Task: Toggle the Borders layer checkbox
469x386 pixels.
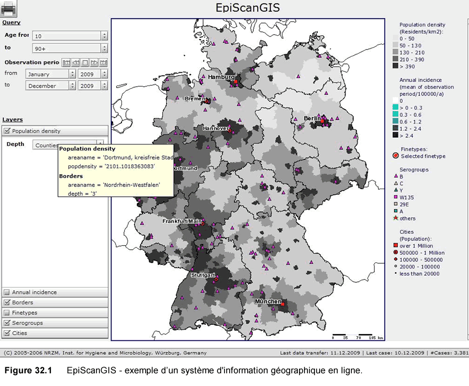Action: [7, 302]
